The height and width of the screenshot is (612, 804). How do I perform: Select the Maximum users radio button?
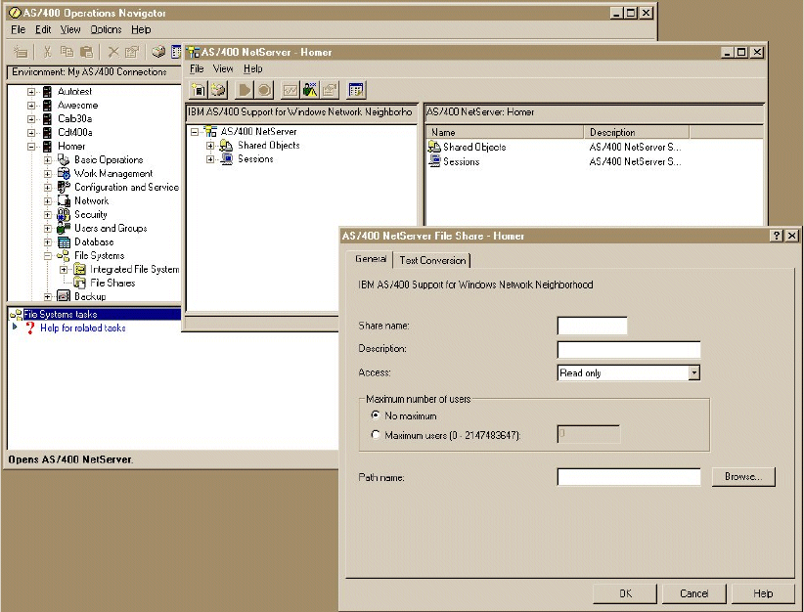pyautogui.click(x=376, y=435)
